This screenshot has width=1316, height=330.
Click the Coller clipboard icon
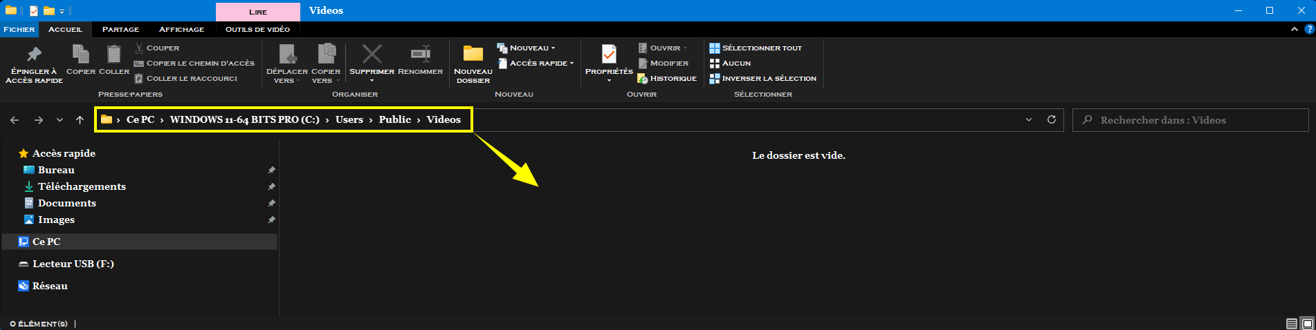click(x=114, y=54)
